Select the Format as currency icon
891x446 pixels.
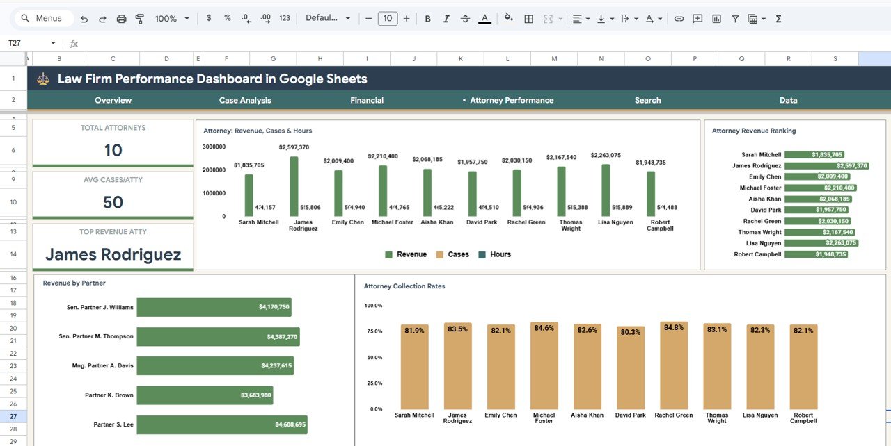[208, 18]
